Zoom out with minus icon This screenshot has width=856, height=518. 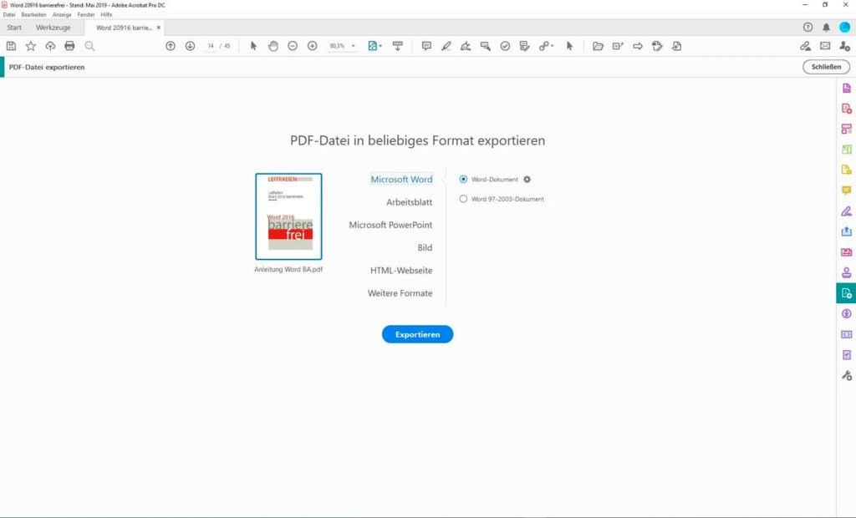point(293,47)
